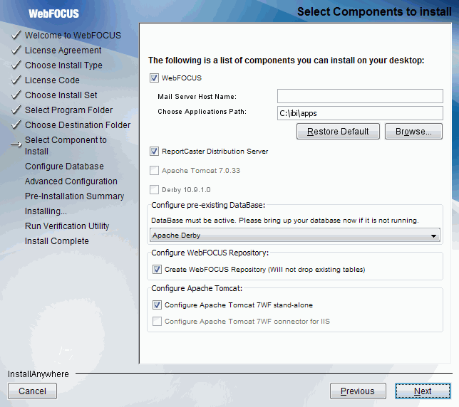Image resolution: width=459 pixels, height=407 pixels.
Task: Click the Choose Destination Folder checkmark icon
Action: (16, 125)
